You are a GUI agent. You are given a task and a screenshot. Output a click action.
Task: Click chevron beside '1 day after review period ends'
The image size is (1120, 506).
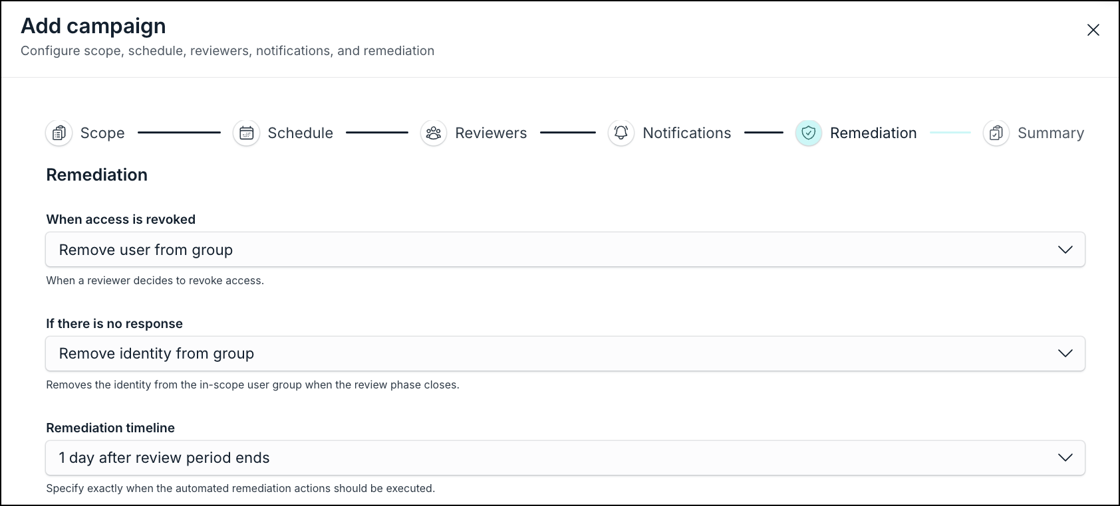(1065, 458)
